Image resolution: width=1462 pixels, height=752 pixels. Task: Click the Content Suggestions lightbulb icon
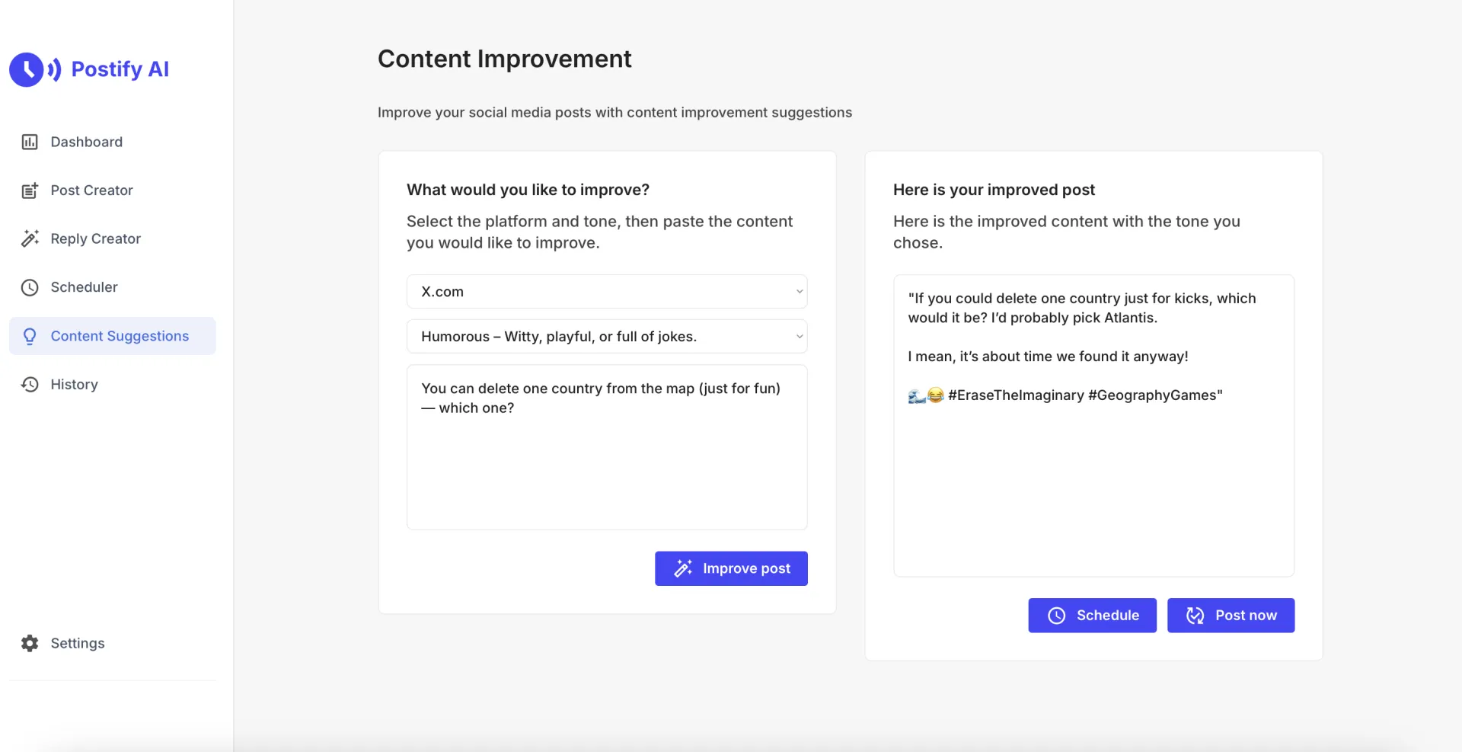point(30,336)
